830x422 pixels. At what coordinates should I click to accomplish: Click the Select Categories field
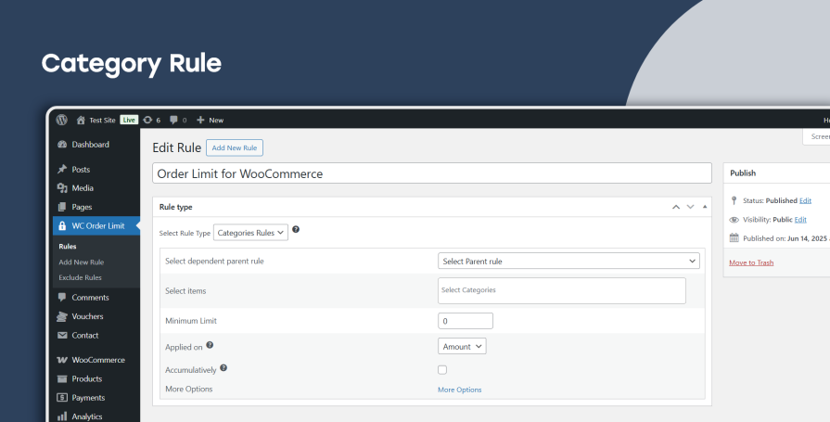562,290
